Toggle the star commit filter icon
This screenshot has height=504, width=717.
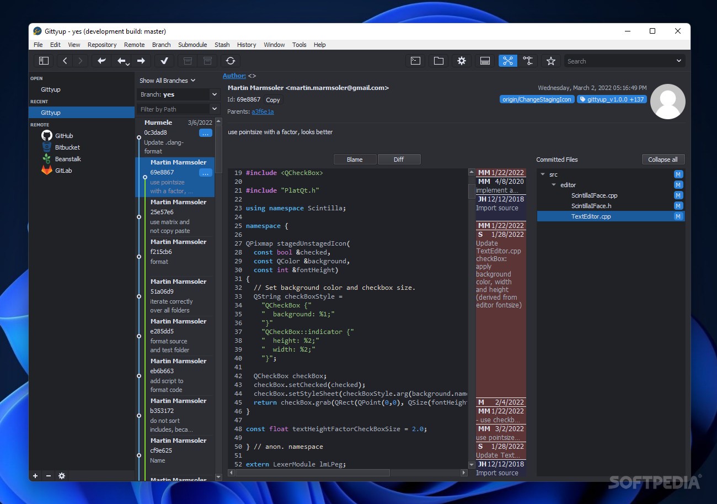coord(550,61)
